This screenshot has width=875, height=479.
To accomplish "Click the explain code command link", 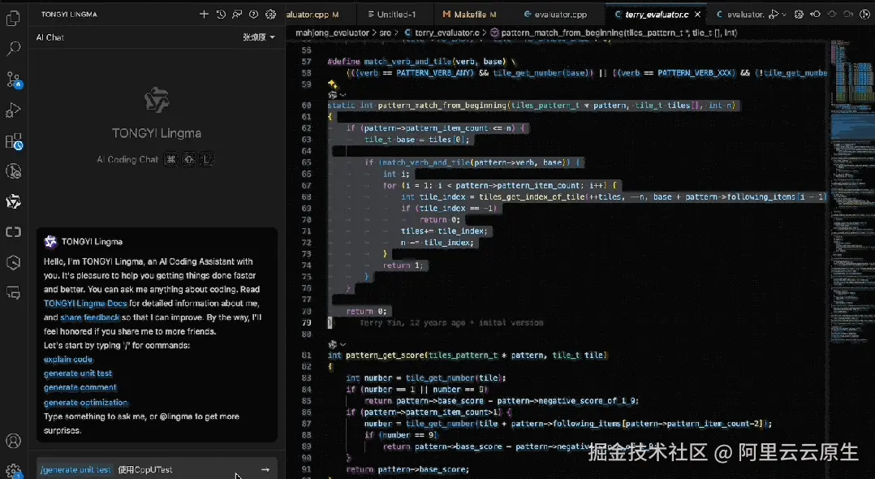I will pyautogui.click(x=68, y=359).
